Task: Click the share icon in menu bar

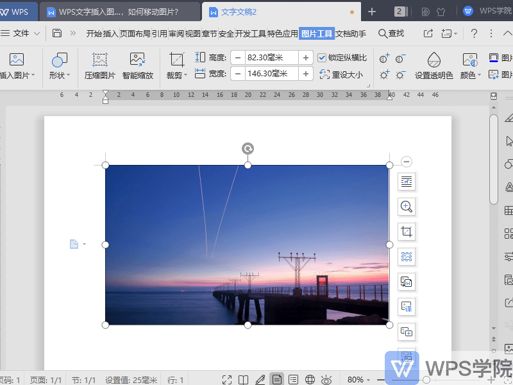Action: pyautogui.click(x=428, y=33)
